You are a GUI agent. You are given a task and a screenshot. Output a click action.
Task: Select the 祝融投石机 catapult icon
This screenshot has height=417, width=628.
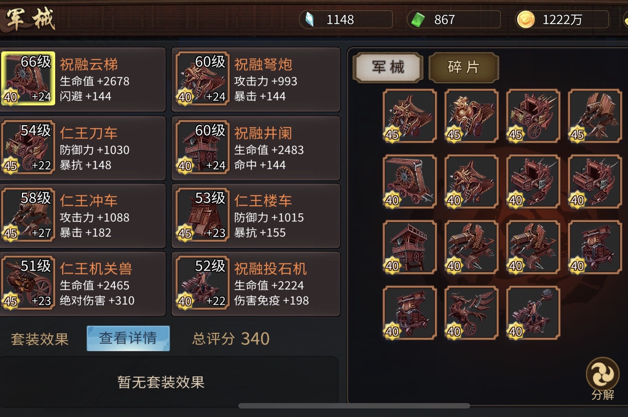tap(202, 283)
